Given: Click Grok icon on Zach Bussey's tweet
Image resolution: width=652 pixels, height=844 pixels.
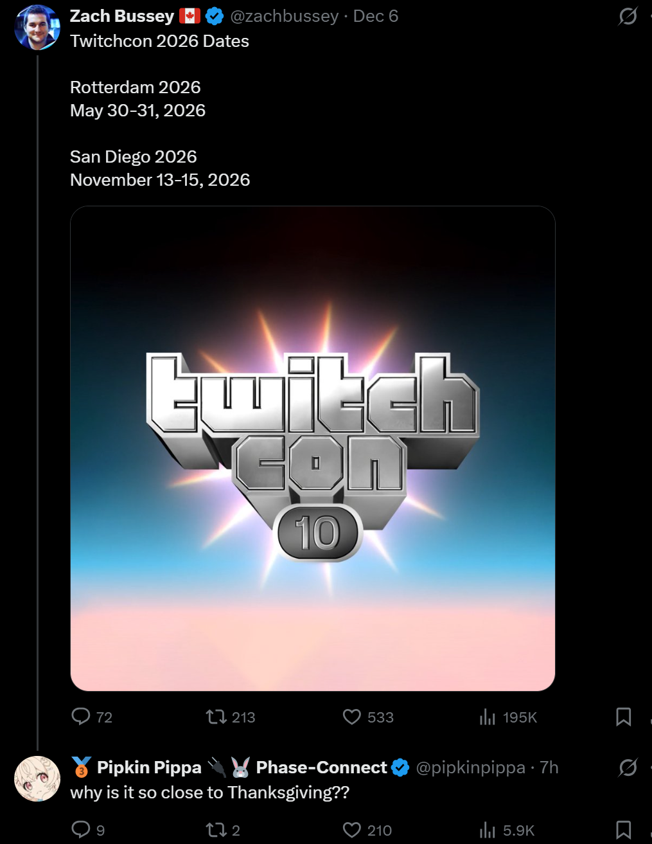Looking at the screenshot, I should point(628,16).
